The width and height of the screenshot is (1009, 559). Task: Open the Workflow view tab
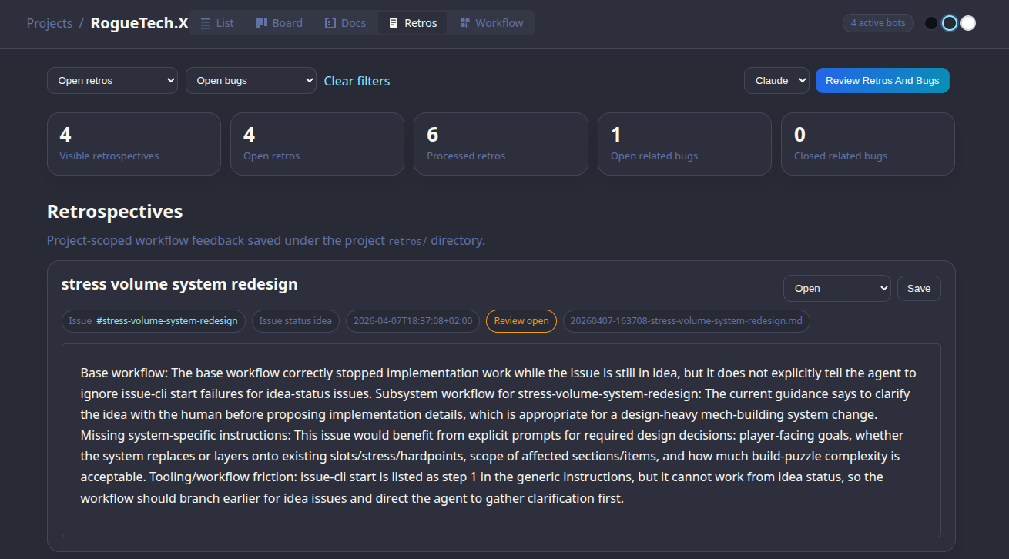[491, 23]
